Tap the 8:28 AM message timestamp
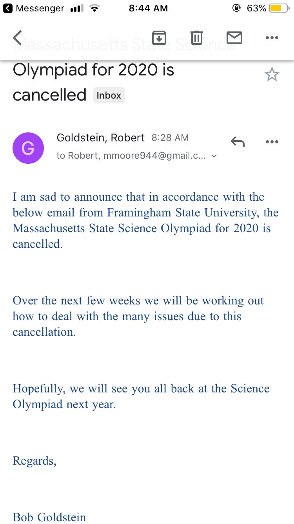Image resolution: width=294 pixels, height=524 pixels. click(170, 138)
